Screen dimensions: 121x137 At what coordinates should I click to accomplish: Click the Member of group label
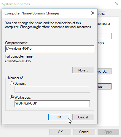[x=15, y=78]
